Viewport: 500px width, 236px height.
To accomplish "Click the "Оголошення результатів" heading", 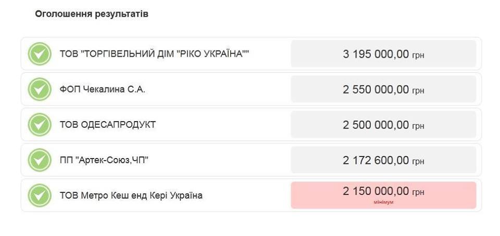I will coord(92,14).
